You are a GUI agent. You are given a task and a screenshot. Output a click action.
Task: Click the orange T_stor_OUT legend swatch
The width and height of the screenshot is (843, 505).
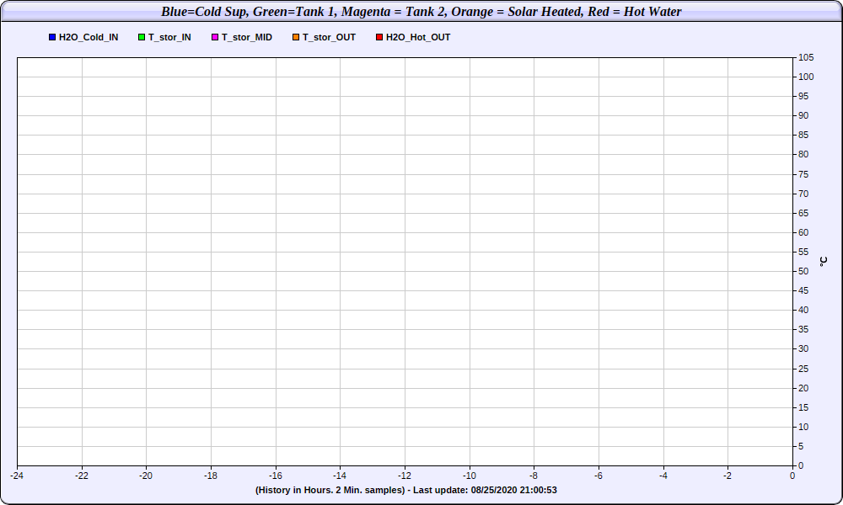[x=296, y=37]
